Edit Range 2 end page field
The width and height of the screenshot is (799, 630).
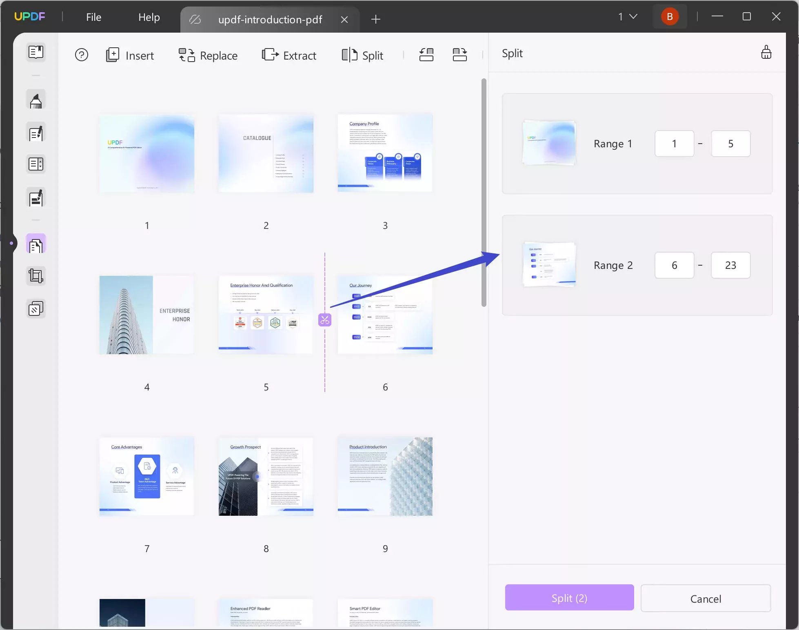pyautogui.click(x=730, y=265)
